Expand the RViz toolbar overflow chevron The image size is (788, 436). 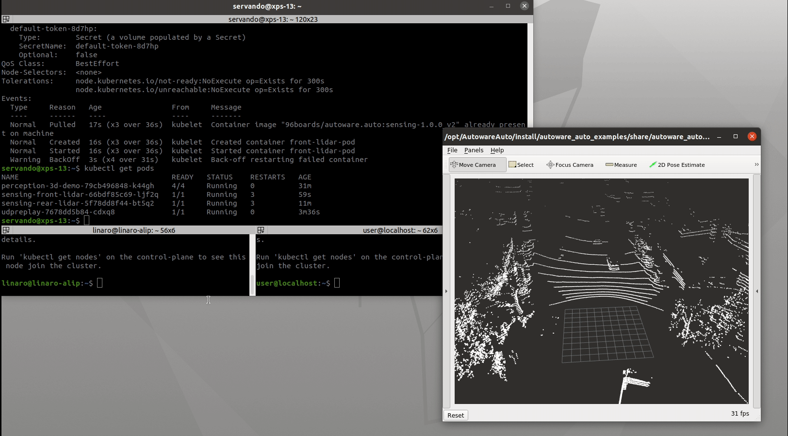(756, 165)
